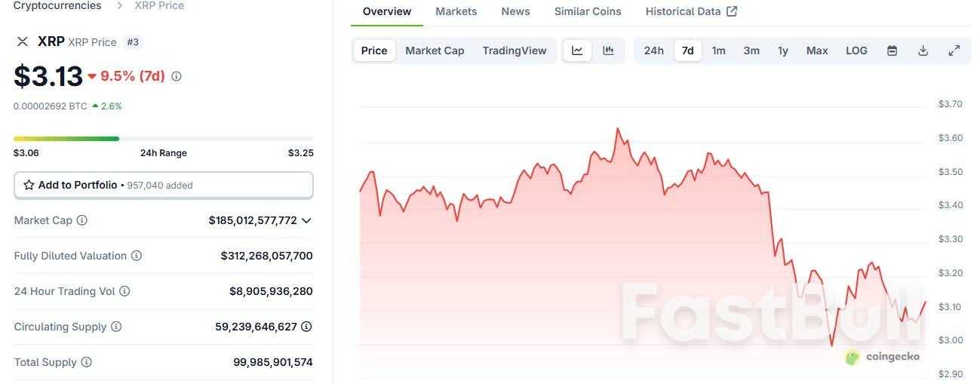Open the Markets tab
980x384 pixels.
456,11
